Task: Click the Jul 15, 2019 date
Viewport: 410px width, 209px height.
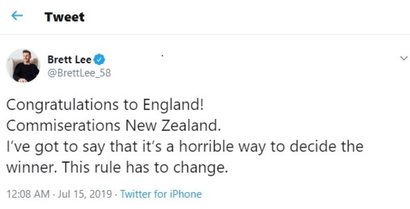Action: coord(85,194)
